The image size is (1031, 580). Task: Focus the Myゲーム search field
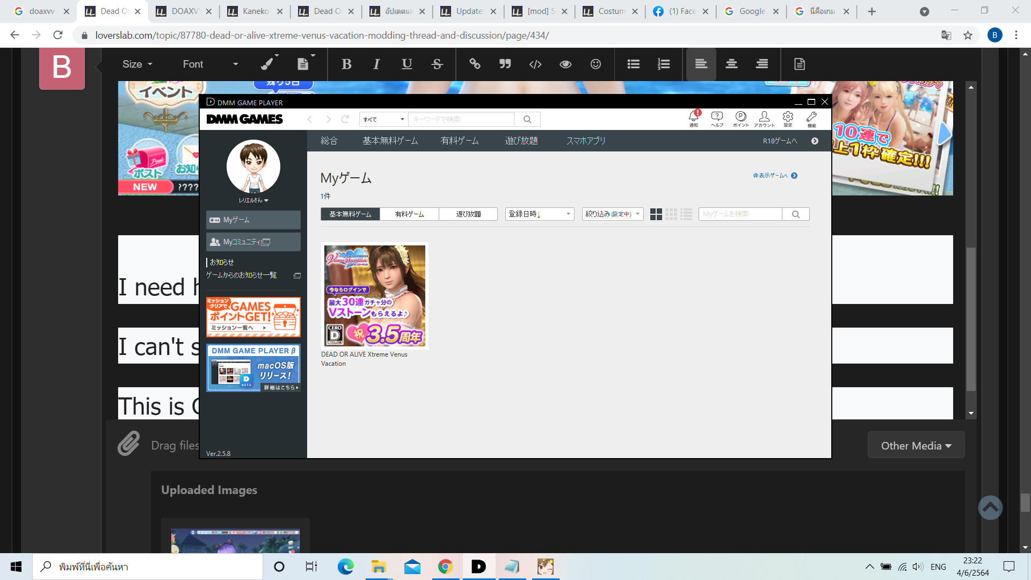pos(740,214)
